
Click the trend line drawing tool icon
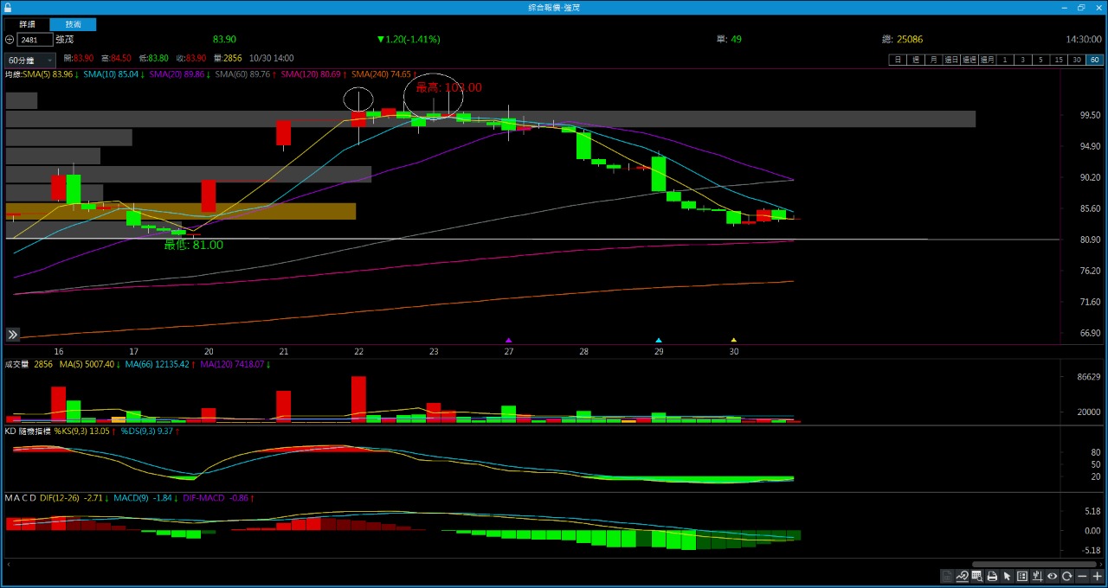coord(962,577)
